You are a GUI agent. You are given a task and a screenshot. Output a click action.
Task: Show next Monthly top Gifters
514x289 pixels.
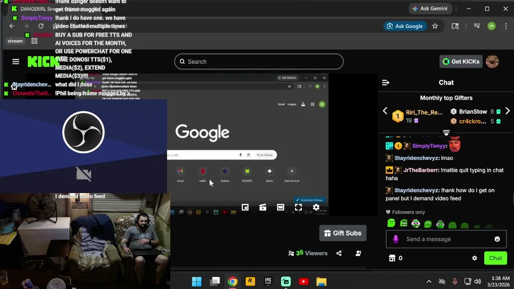pyautogui.click(x=508, y=111)
